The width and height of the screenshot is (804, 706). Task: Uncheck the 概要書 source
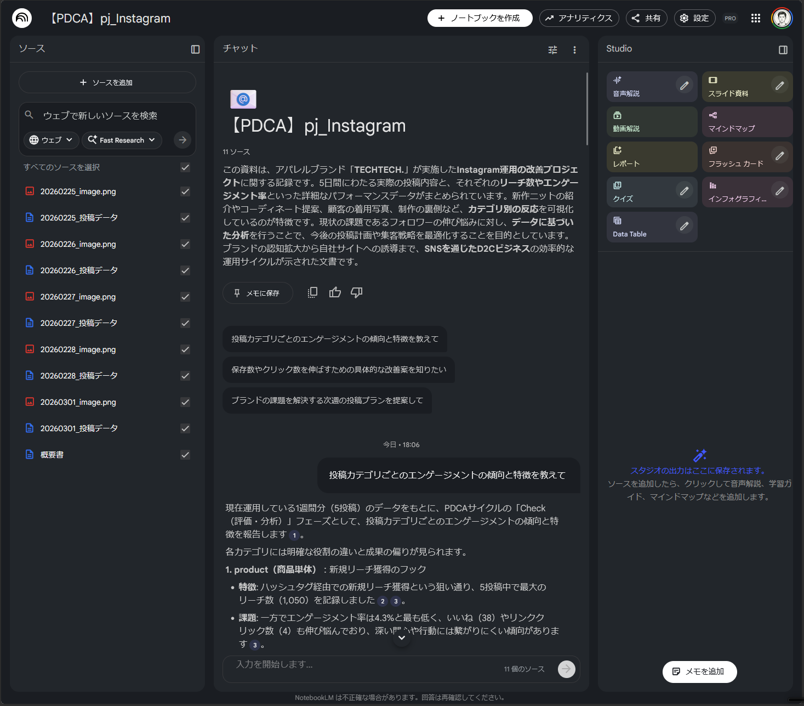(x=185, y=455)
